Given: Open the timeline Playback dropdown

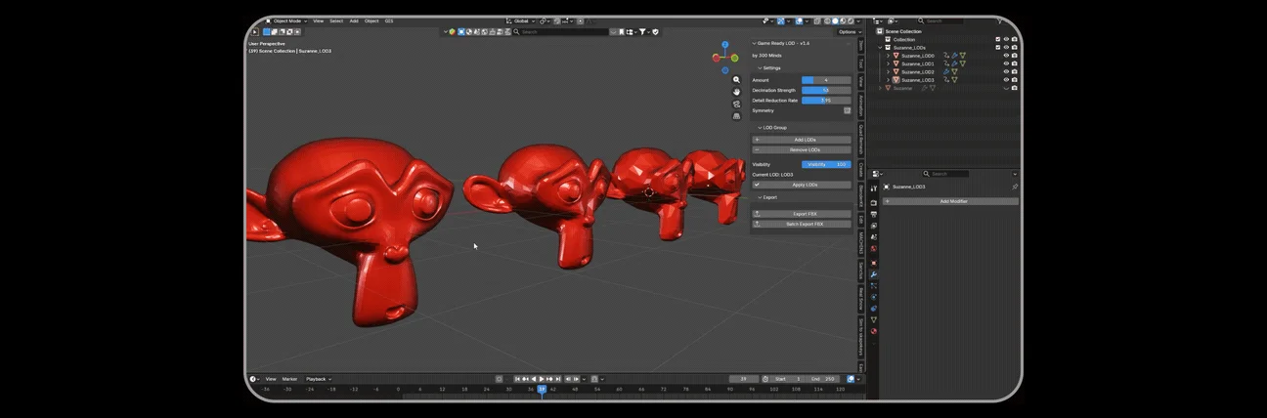Looking at the screenshot, I should coord(318,379).
